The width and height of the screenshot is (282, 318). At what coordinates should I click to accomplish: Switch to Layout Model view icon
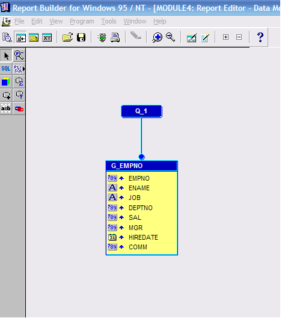click(34, 37)
